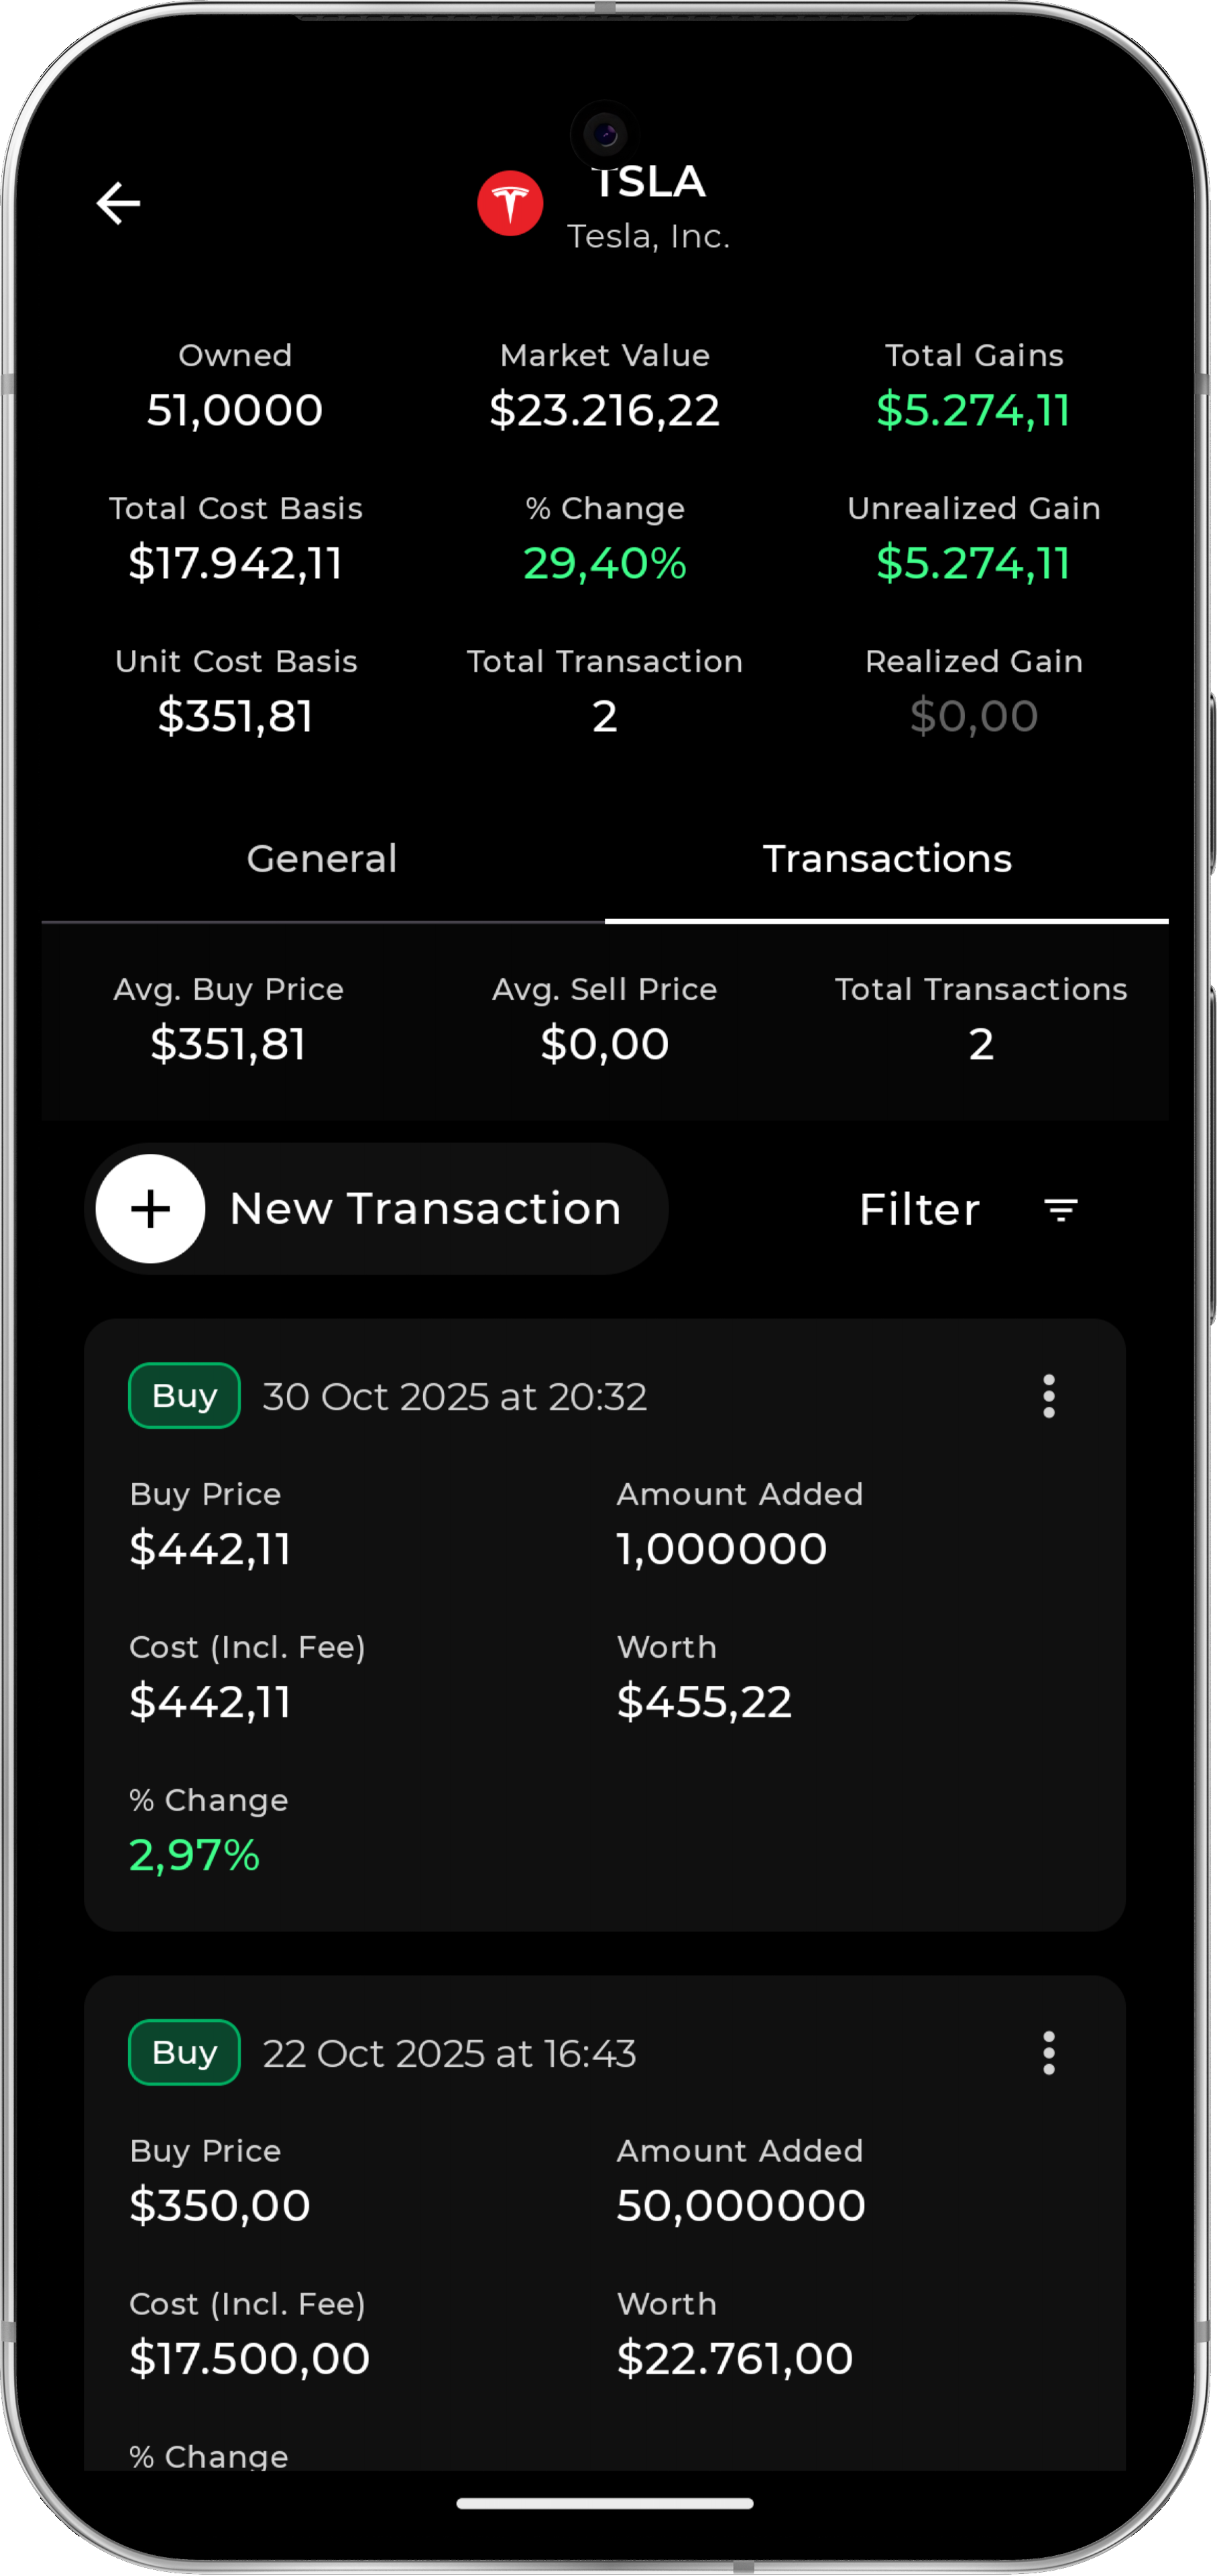Viewport: 1217px width, 2576px height.
Task: Tap the Market Value amount
Action: click(x=605, y=411)
